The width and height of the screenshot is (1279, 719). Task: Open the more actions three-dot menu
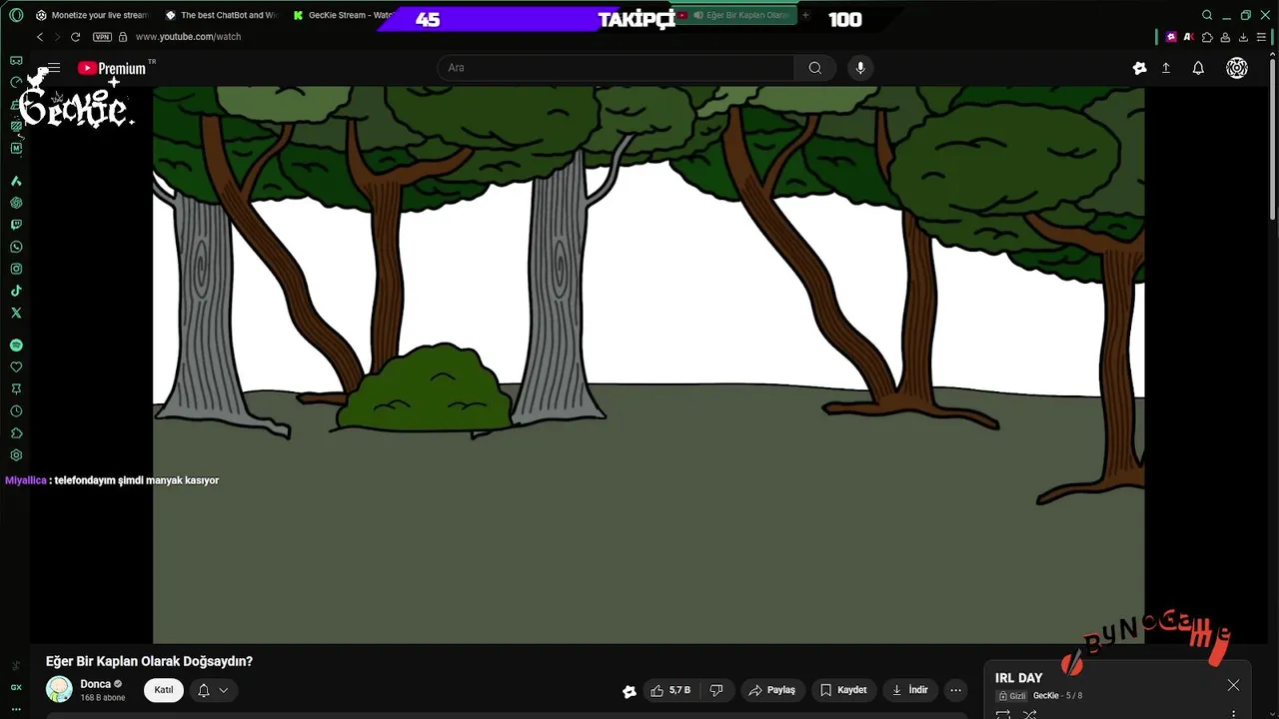coord(956,690)
